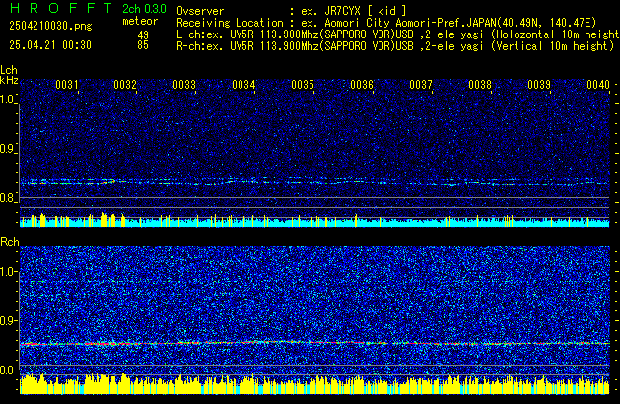Click time marker 0035 on Lch axis
Screen dimensions: 620x404
(303, 85)
